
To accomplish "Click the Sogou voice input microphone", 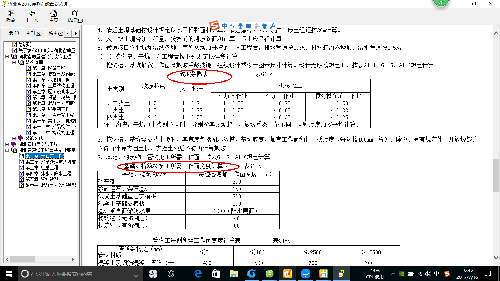I will [x=240, y=26].
